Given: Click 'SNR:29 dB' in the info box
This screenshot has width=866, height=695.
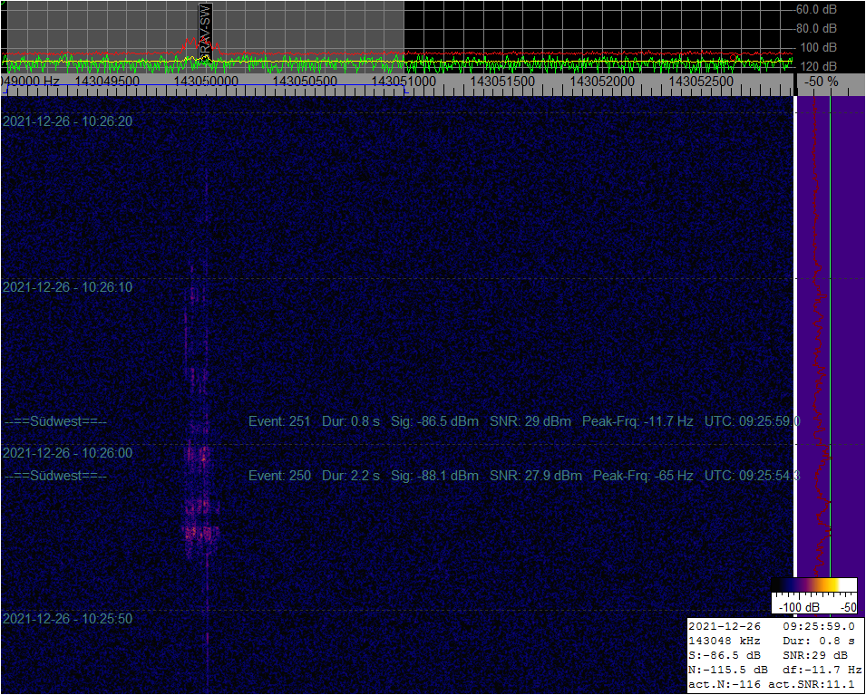Looking at the screenshot, I should click(x=814, y=656).
